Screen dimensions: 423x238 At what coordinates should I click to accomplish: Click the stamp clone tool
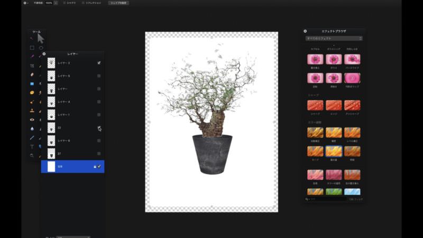[x=32, y=111]
